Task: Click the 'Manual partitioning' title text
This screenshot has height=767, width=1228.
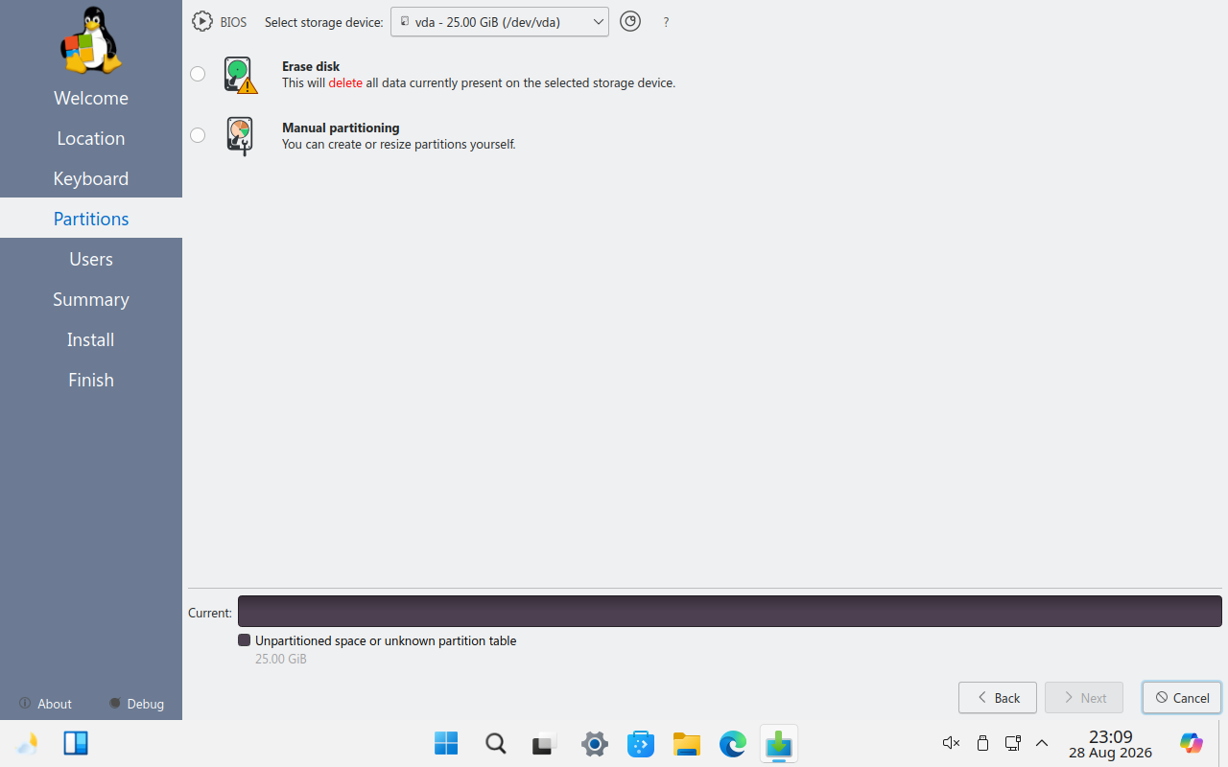Action: (x=341, y=128)
